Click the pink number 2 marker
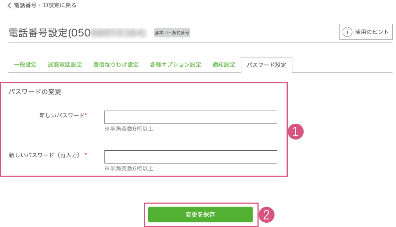This screenshot has width=396, height=227. (x=266, y=215)
